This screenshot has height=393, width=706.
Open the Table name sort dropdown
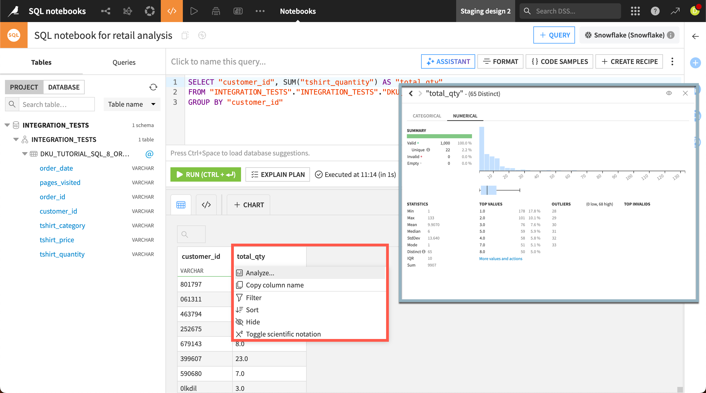[132, 104]
